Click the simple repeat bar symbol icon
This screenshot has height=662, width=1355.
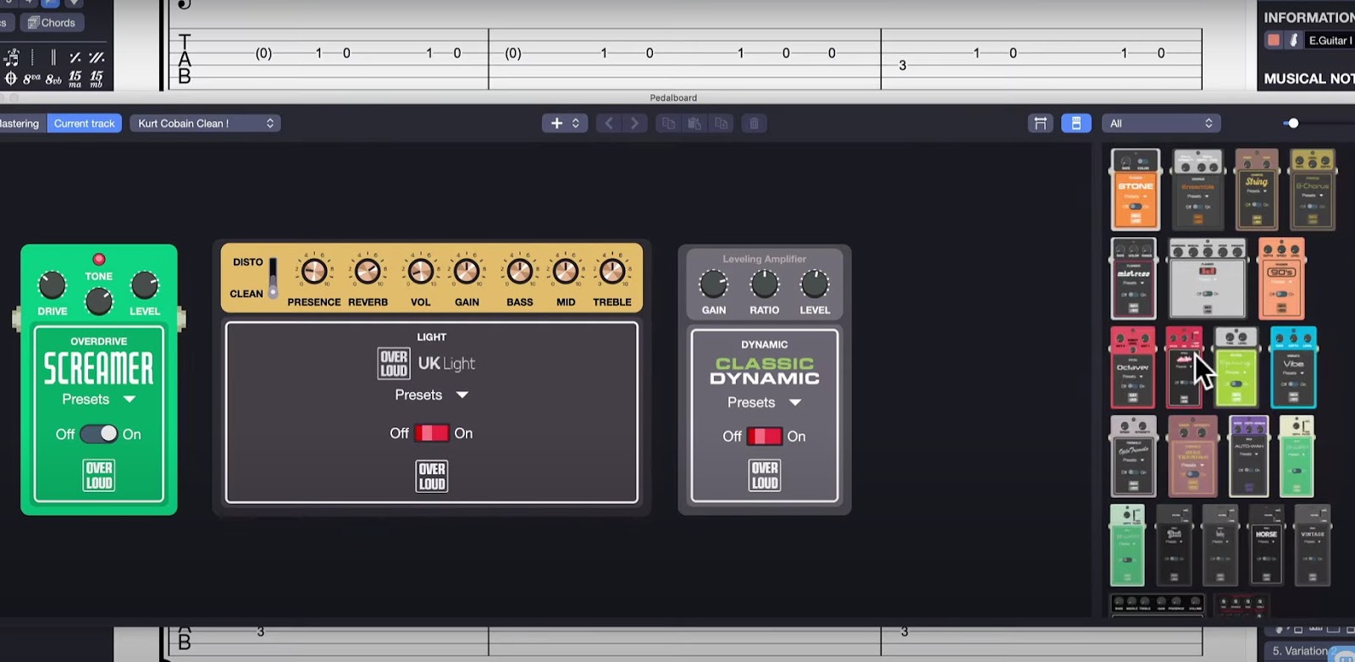(75, 58)
